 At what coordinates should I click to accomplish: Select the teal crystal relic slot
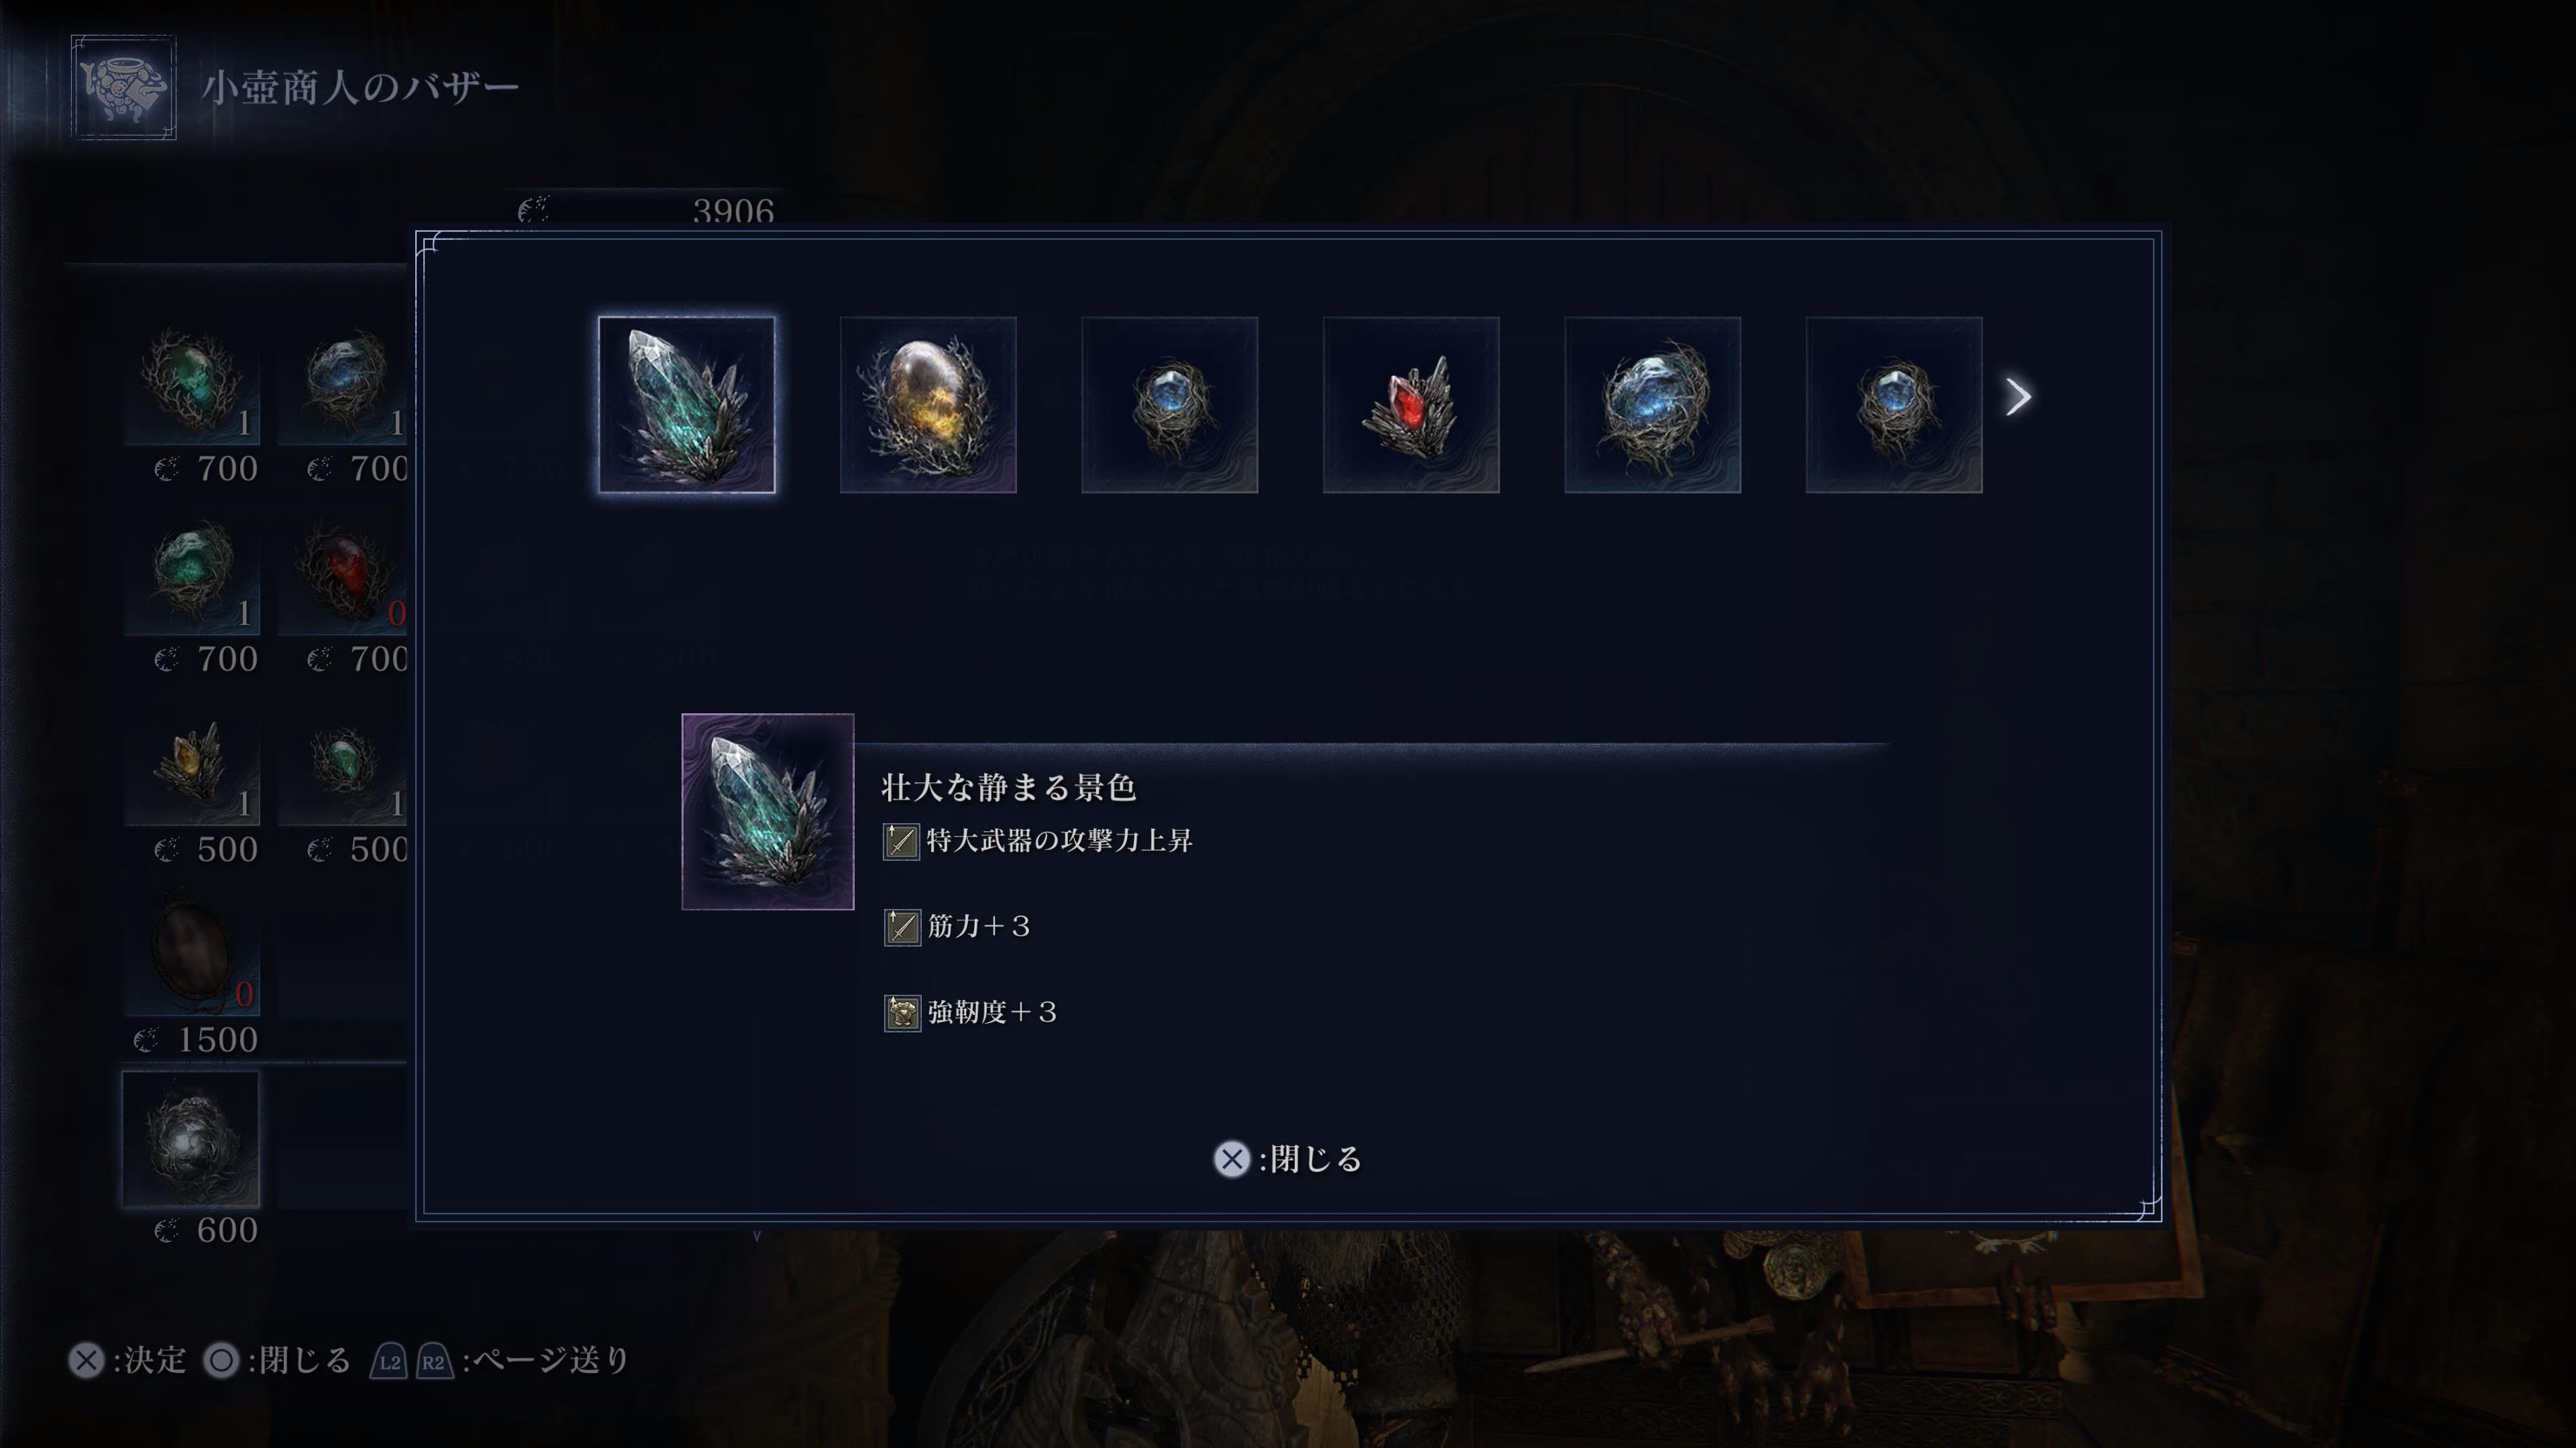686,405
